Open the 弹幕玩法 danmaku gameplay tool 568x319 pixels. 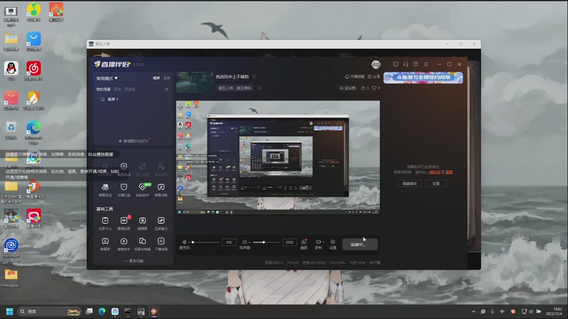click(105, 189)
